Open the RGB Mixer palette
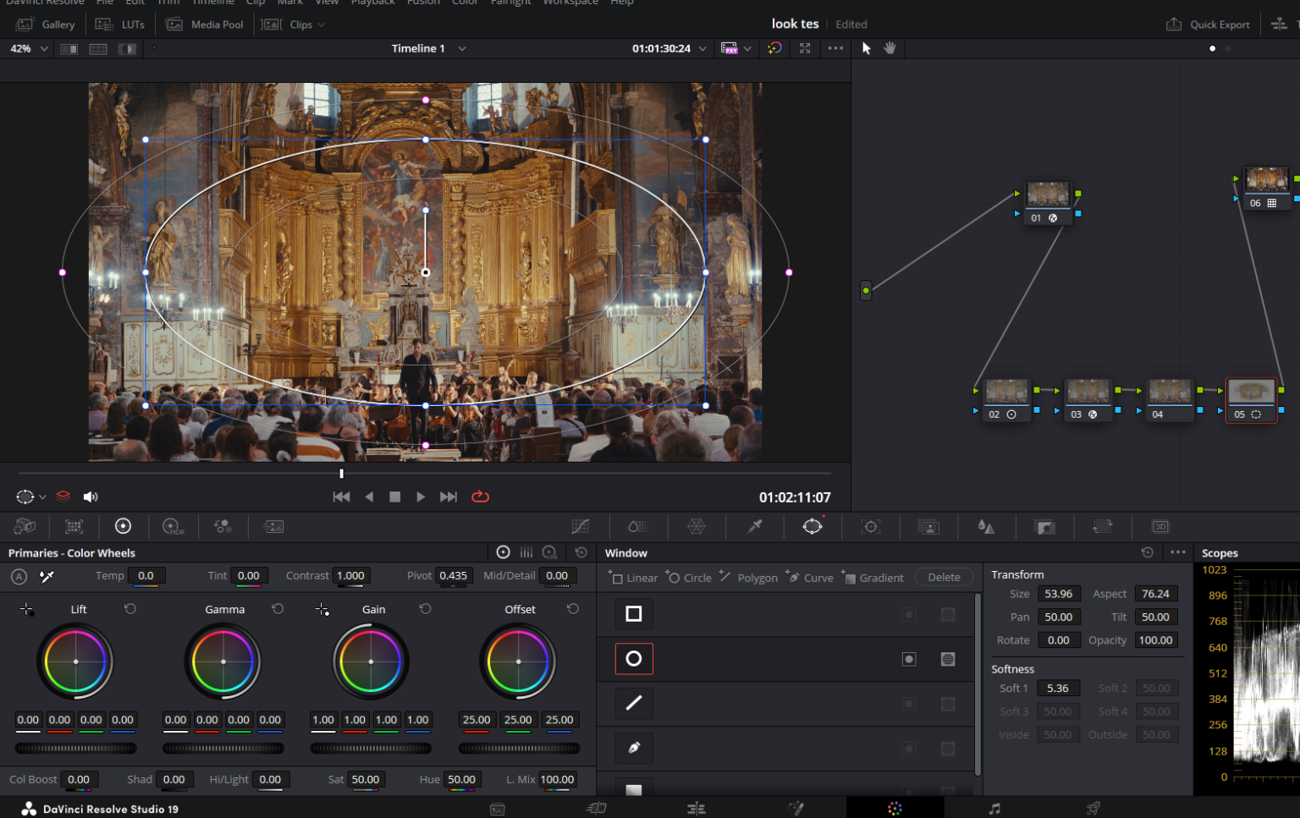The height and width of the screenshot is (818, 1300). point(223,526)
